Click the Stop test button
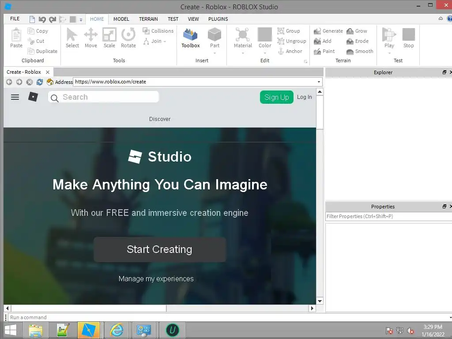The height and width of the screenshot is (339, 452). [x=408, y=38]
